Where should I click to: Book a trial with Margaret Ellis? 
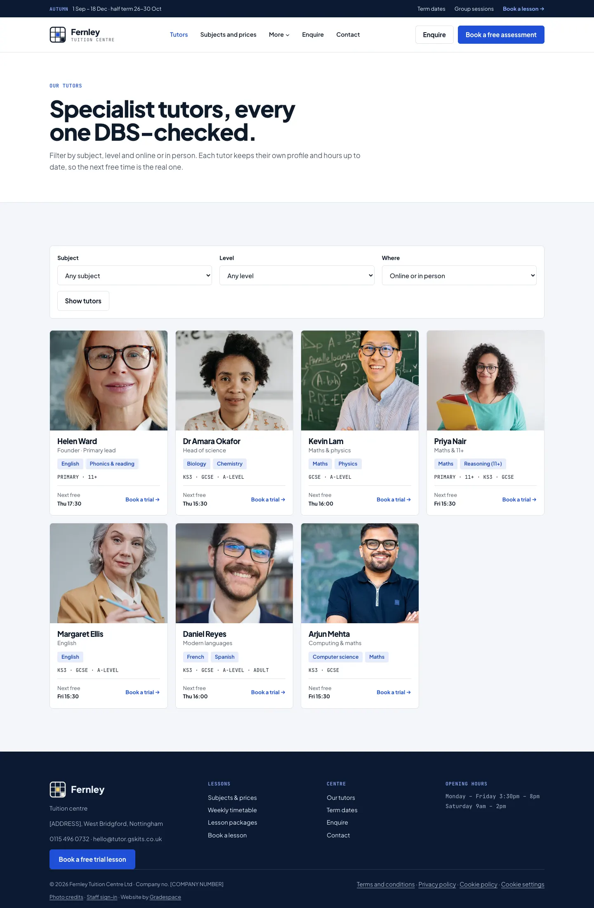pos(143,692)
